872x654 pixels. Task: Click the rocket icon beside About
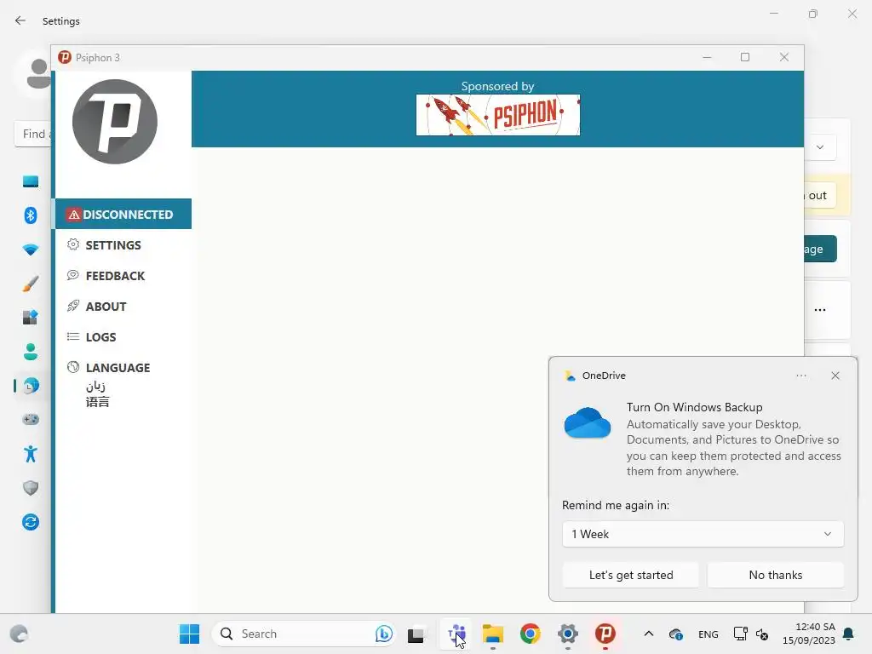coord(73,306)
